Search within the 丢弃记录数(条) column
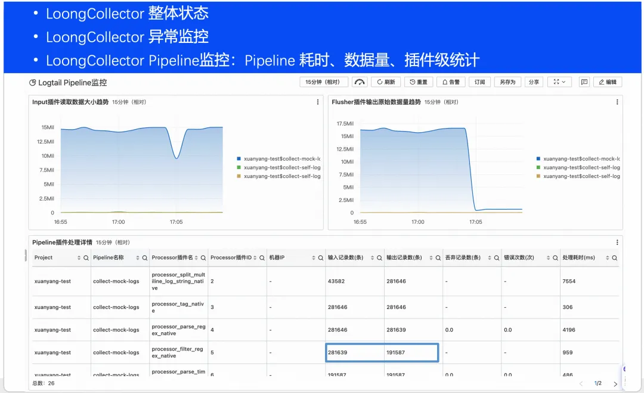This screenshot has height=393, width=644. tap(496, 258)
